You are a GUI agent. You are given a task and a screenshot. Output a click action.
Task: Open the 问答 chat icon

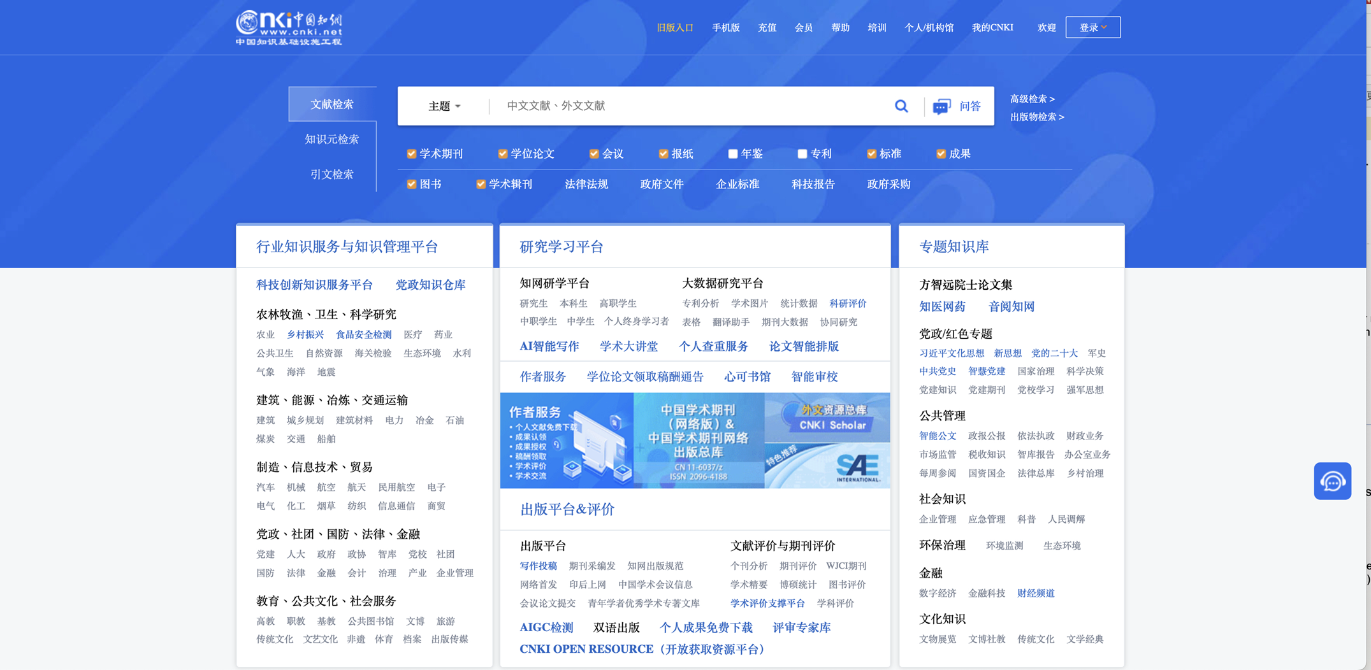(x=941, y=106)
